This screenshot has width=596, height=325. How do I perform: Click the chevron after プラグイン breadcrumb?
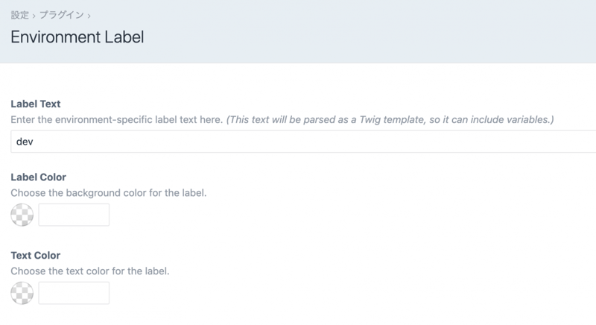coord(89,15)
